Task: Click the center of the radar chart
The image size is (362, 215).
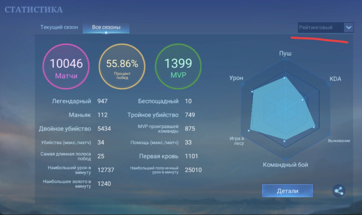Action: tap(285, 108)
